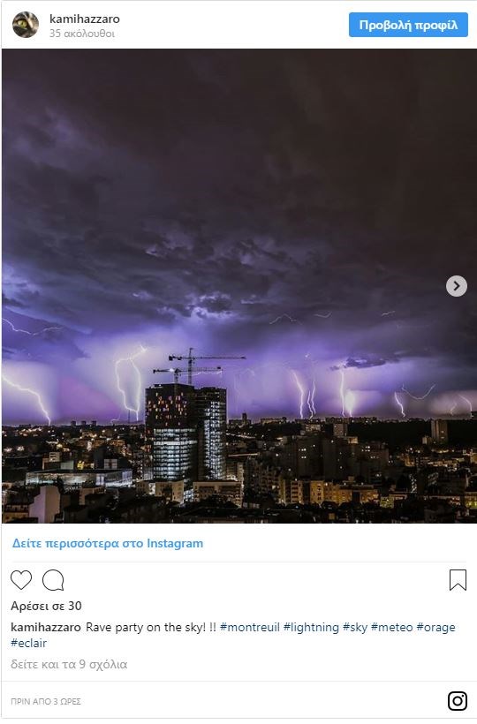Open the #montreuil hashtag

tap(250, 628)
